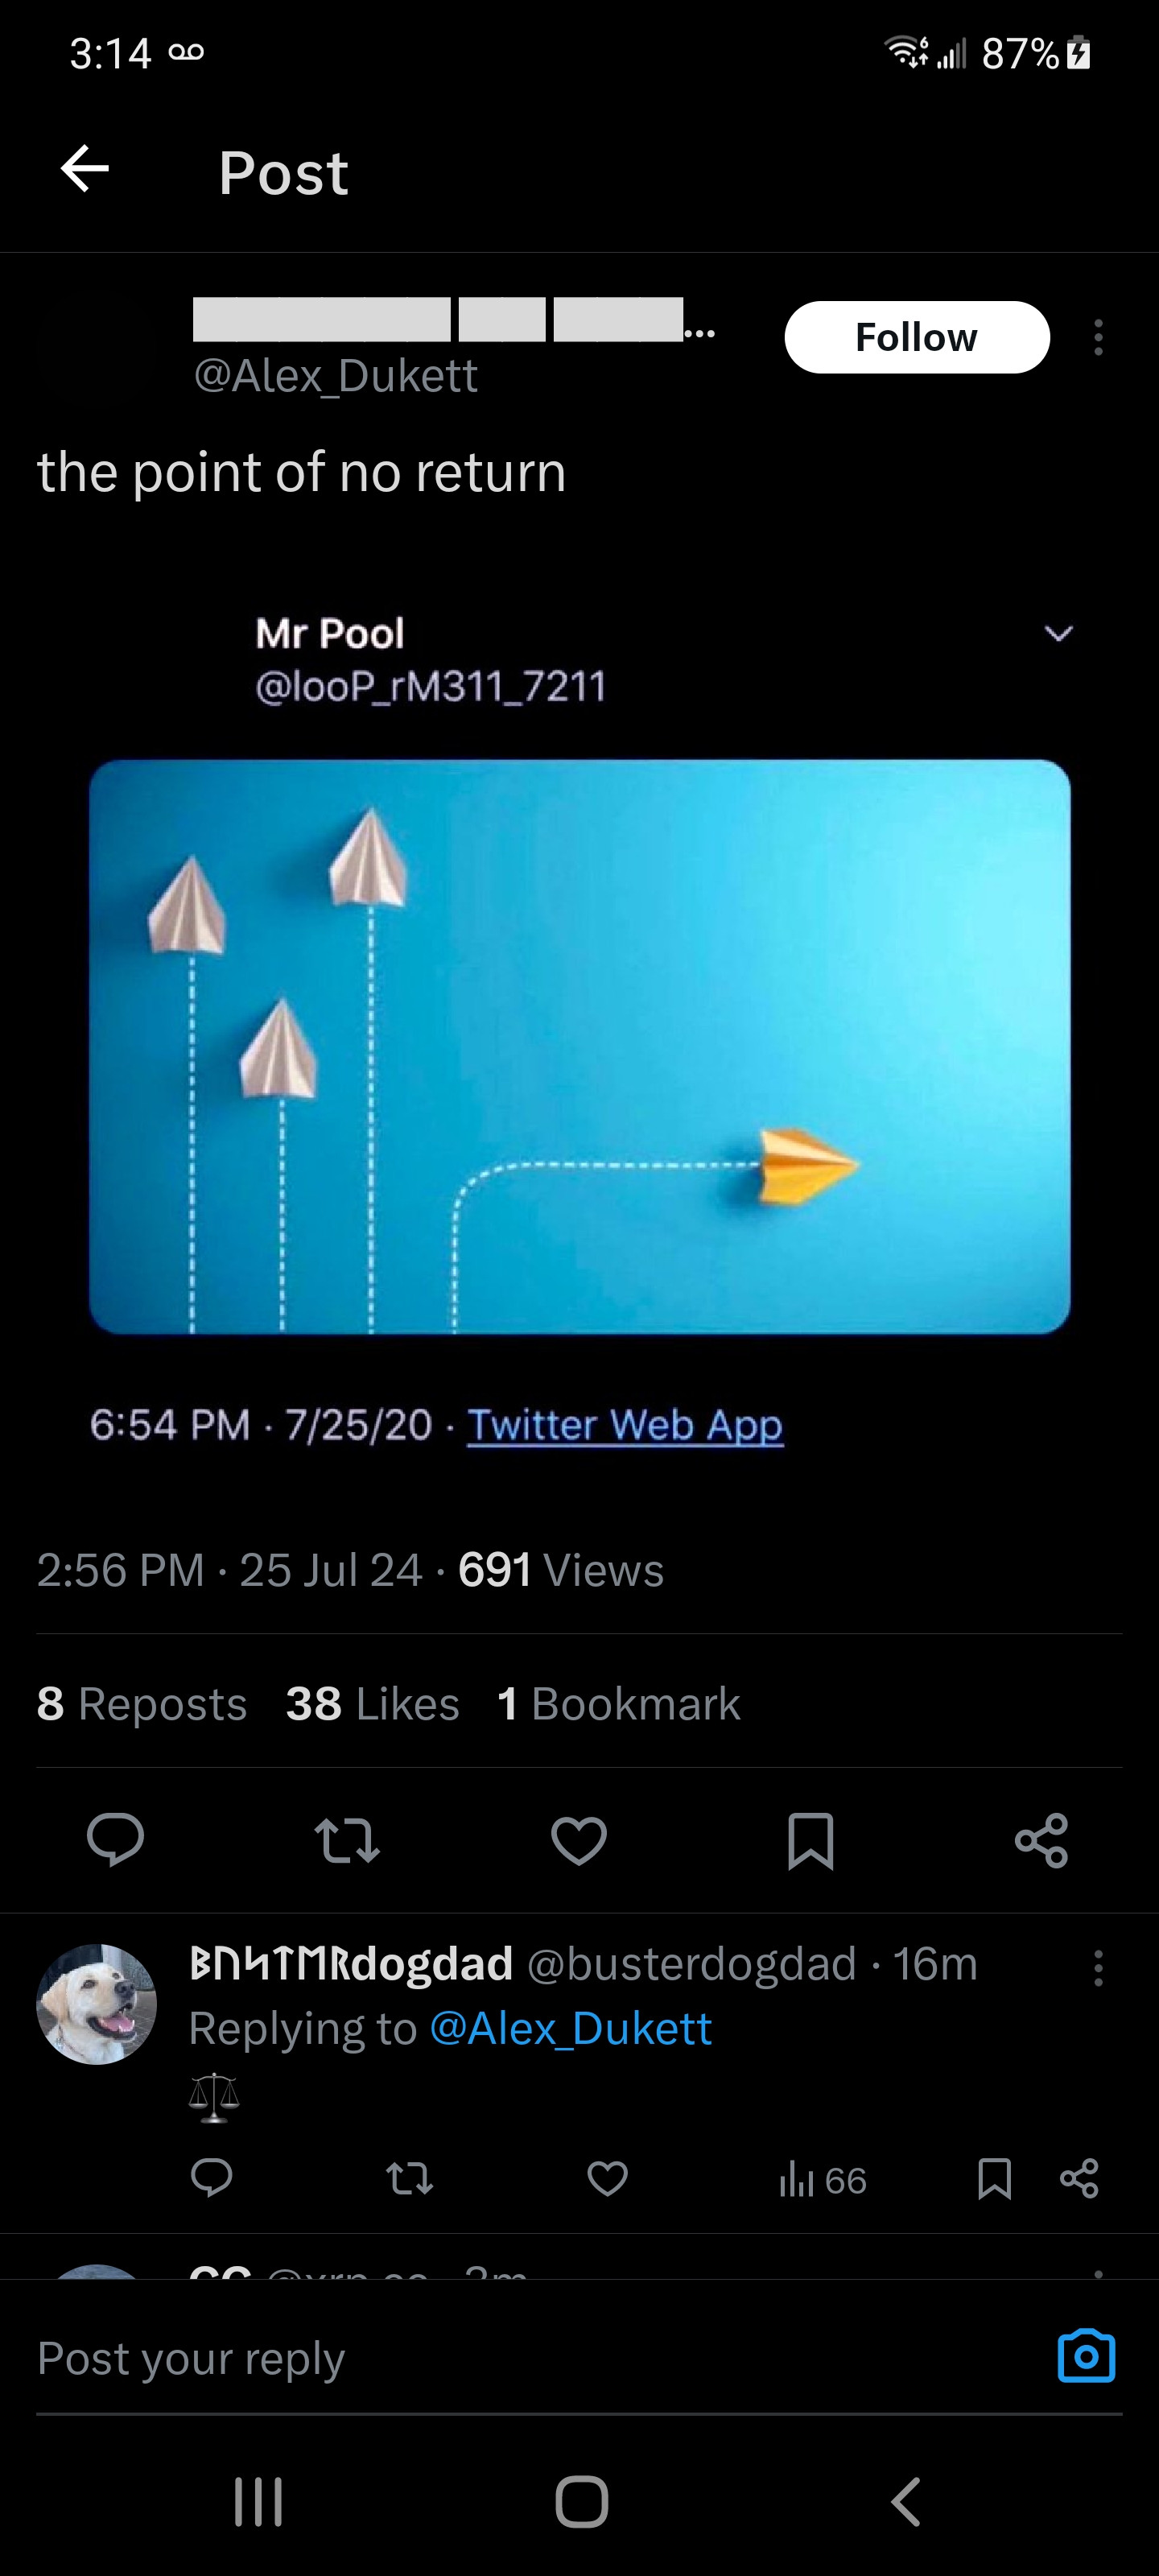View the 8 Reposts list
This screenshot has height=2576, width=1159.
click(x=141, y=1703)
